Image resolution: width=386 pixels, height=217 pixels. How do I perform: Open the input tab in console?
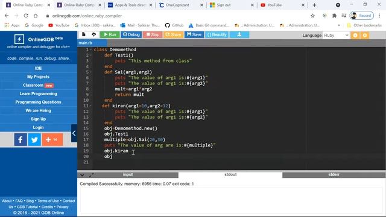point(128,175)
